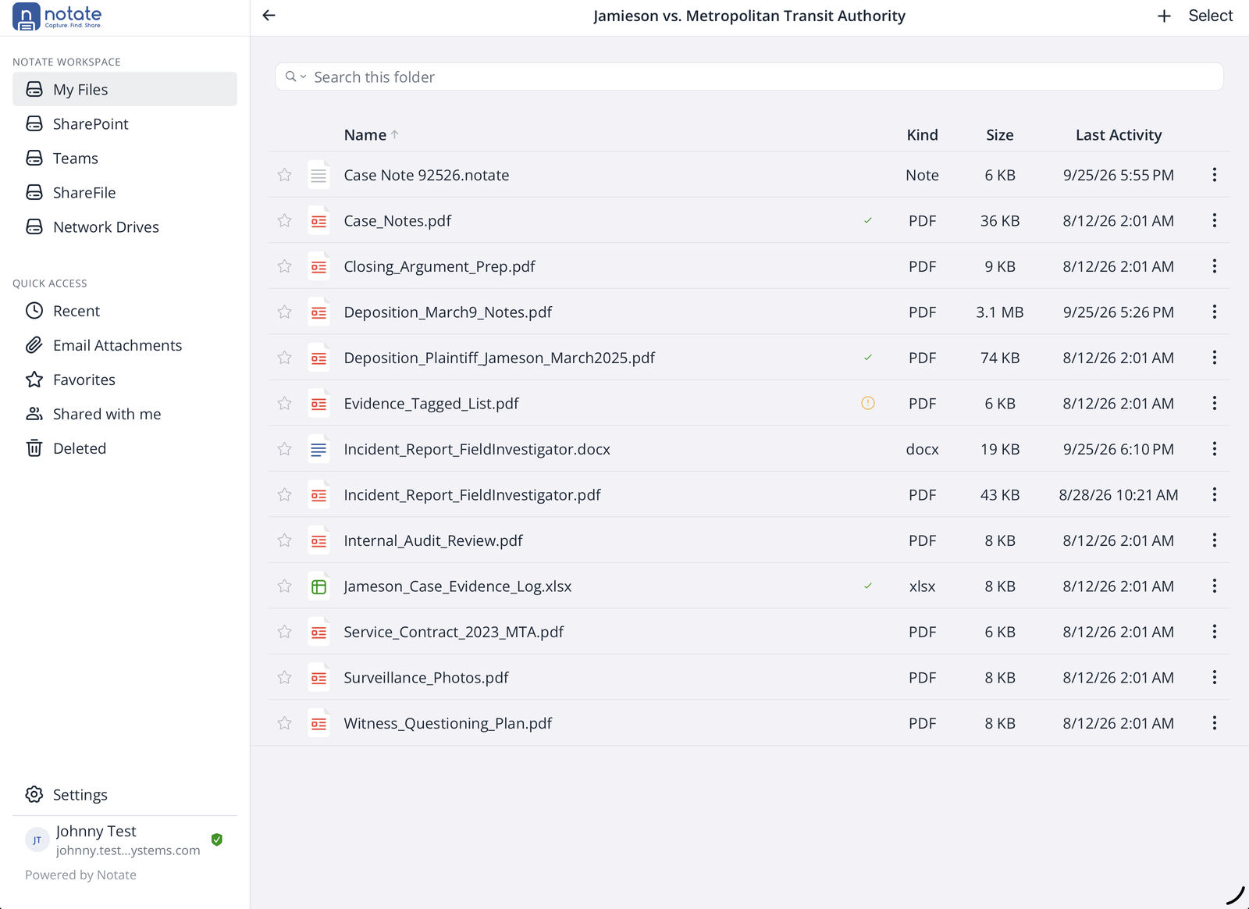Click the verified shield icon by Johnny Test
Viewport: 1249px width, 909px height.
click(x=217, y=839)
